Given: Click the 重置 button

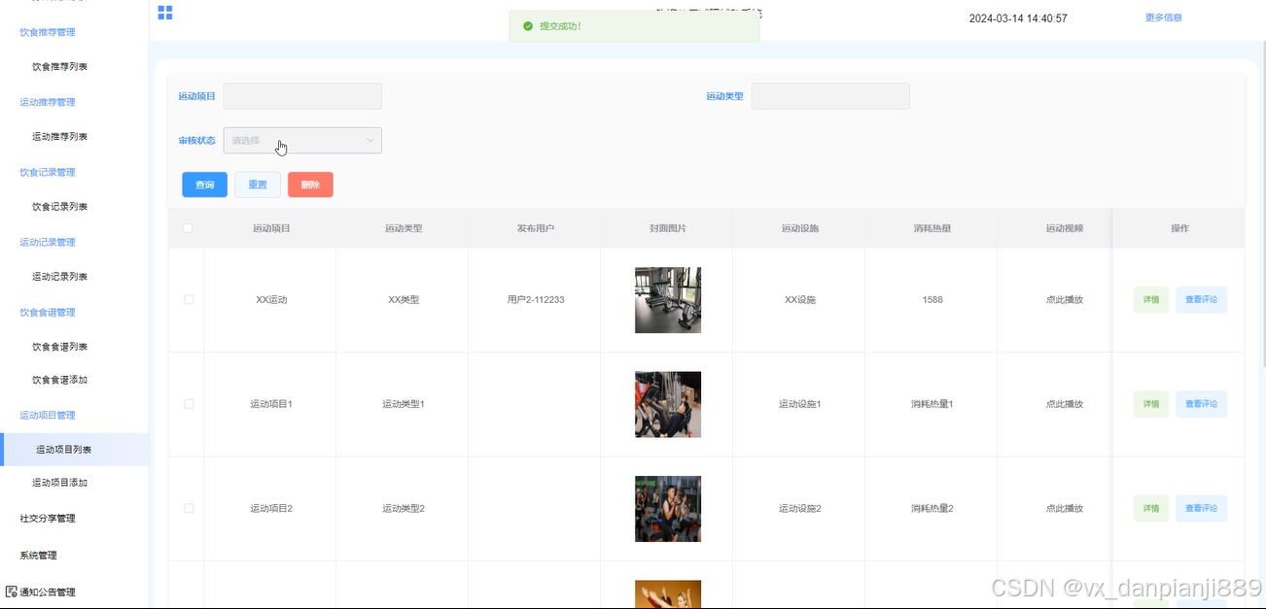Looking at the screenshot, I should click(x=258, y=185).
